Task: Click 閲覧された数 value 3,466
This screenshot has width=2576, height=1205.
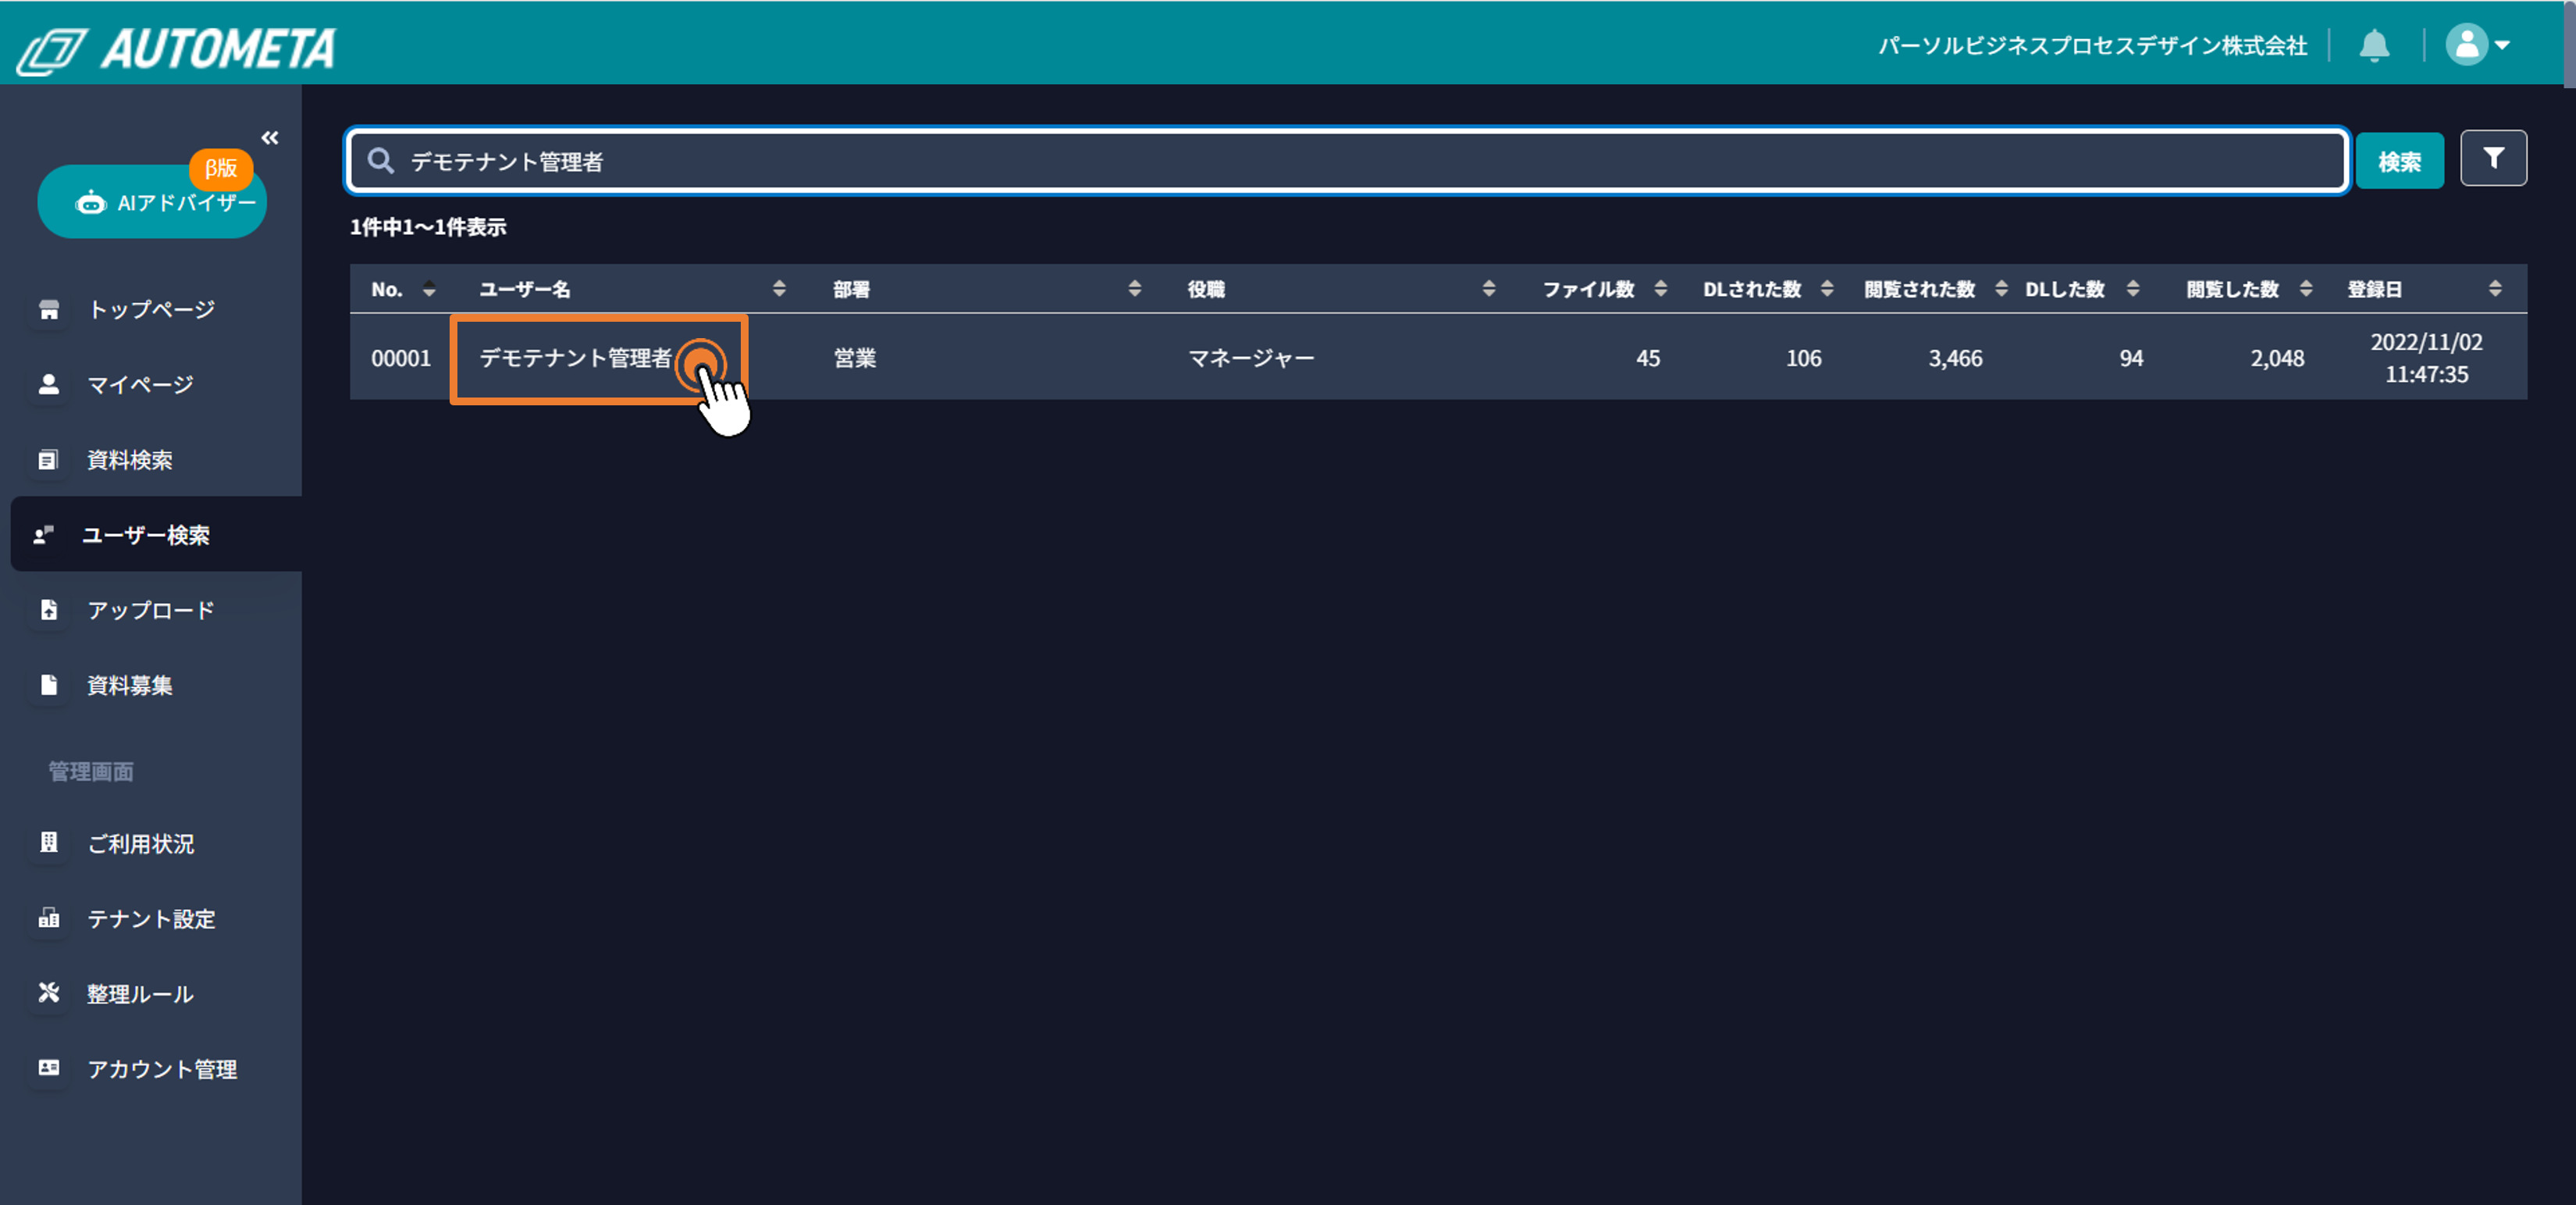Action: click(x=1955, y=358)
